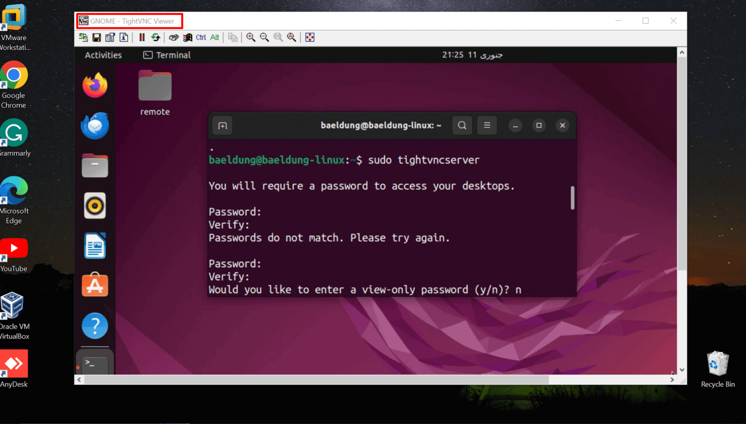This screenshot has height=424, width=746.
Task: Toggle the Alt key modifier
Action: tap(214, 37)
